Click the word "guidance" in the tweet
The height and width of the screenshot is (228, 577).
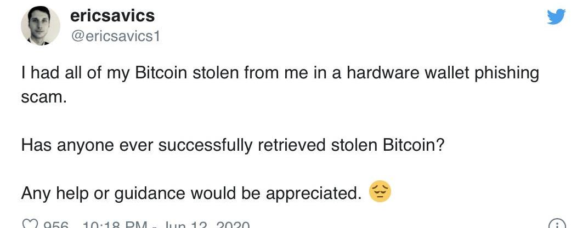coord(150,193)
